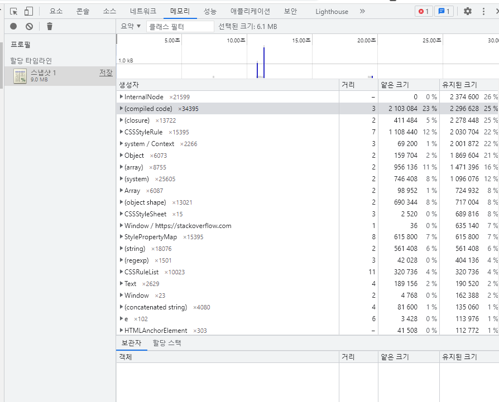Open the 요약 view dropdown
Viewport: 499px width, 402px height.
point(131,26)
